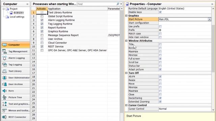Uncheck Alarm Logging Runtime activation
This screenshot has width=216, height=121.
coord(42,20)
